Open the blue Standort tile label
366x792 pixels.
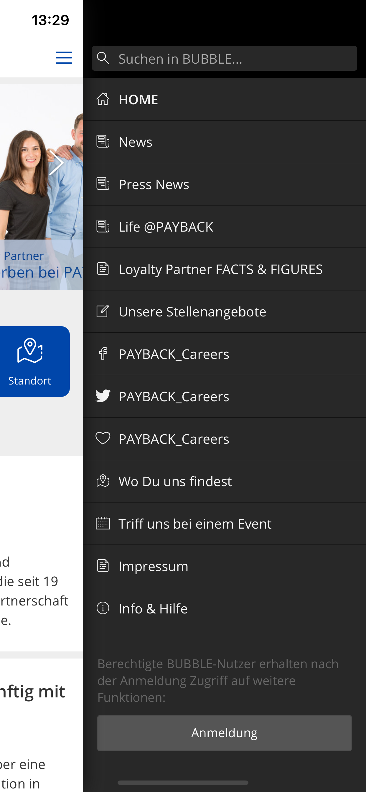pos(29,381)
